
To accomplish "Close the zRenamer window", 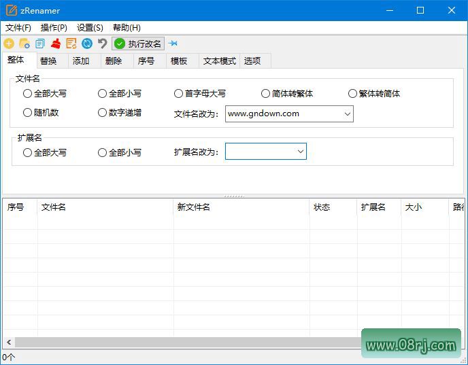I will pyautogui.click(x=452, y=10).
